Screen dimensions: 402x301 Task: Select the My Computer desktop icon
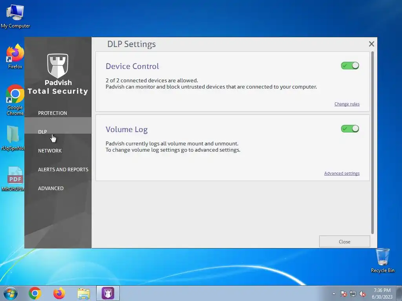click(x=15, y=16)
